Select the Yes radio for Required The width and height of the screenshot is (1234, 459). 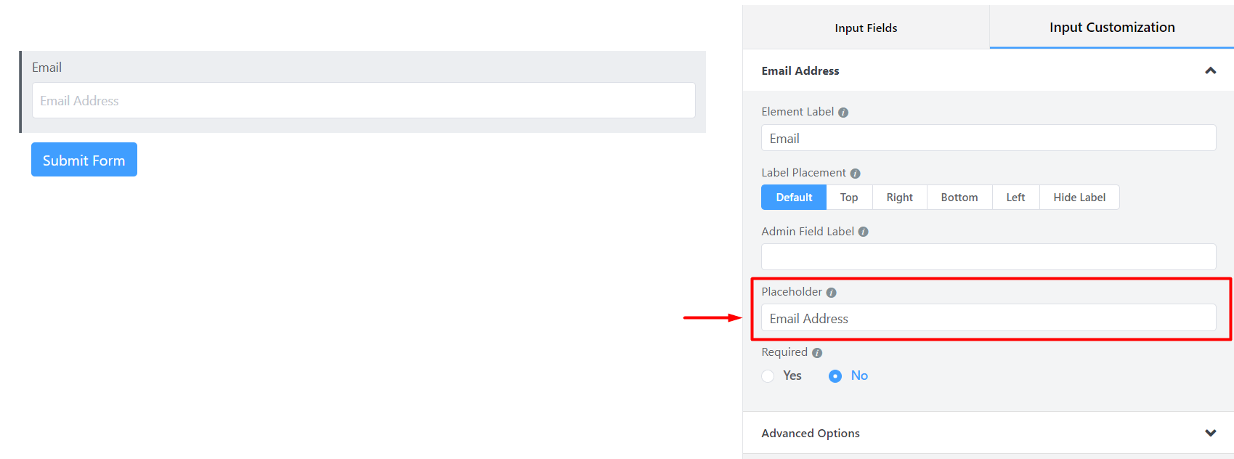click(768, 376)
